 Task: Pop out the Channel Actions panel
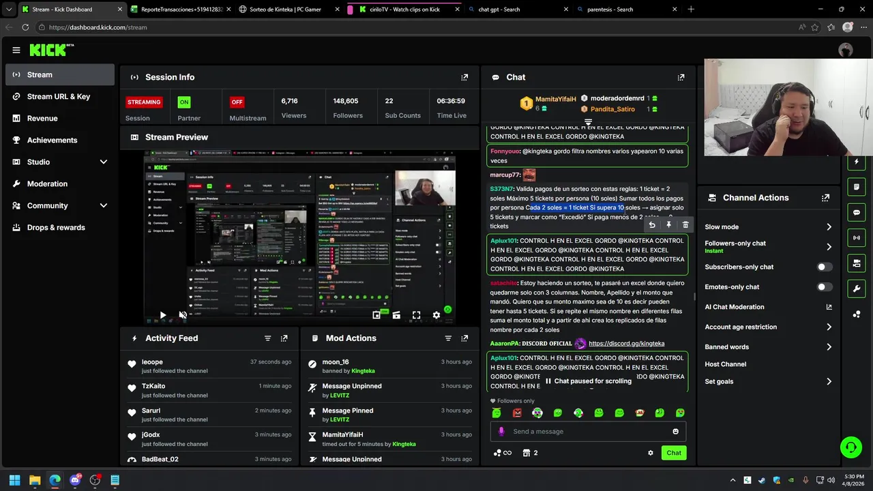point(826,198)
